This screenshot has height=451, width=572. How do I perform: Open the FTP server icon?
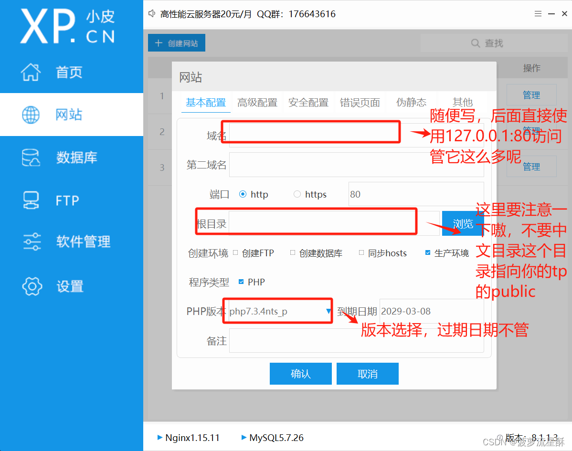31,200
